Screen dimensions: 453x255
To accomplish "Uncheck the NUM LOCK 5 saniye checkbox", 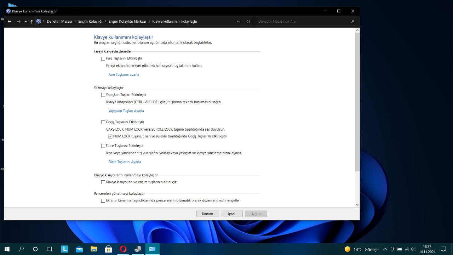I will point(110,136).
